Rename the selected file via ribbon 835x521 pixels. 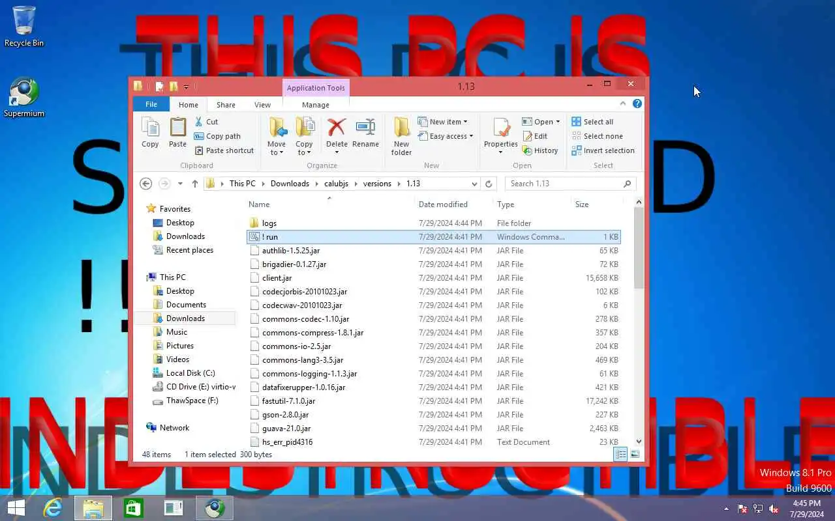(x=365, y=134)
